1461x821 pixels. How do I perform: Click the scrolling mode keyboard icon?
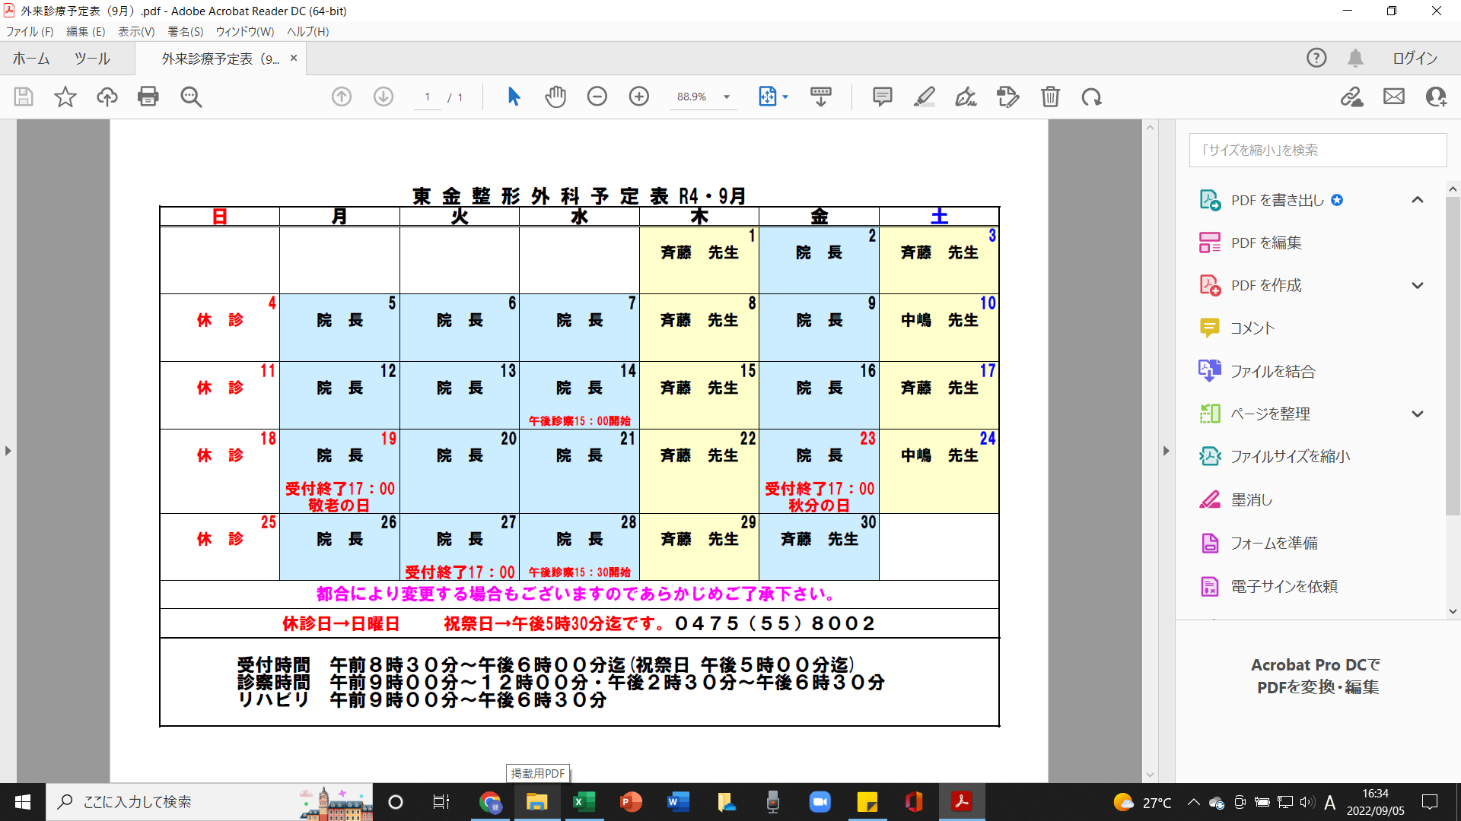coord(821,97)
